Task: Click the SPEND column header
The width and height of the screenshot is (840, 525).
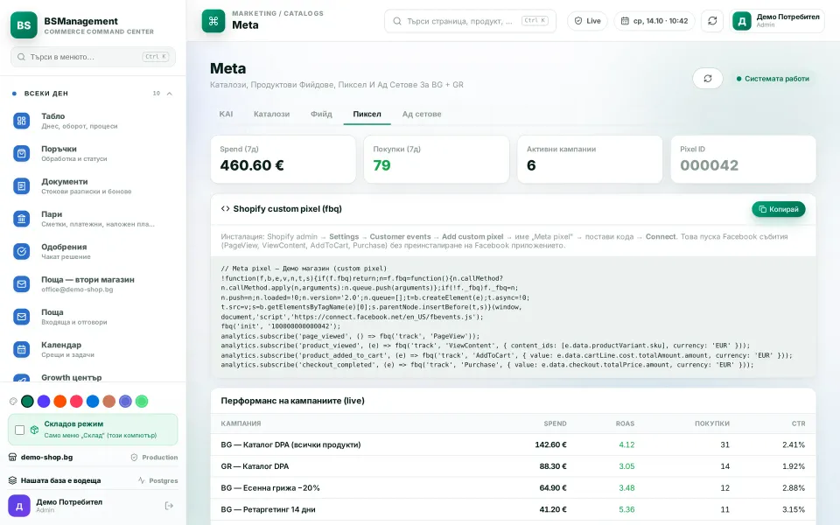Action: click(555, 423)
